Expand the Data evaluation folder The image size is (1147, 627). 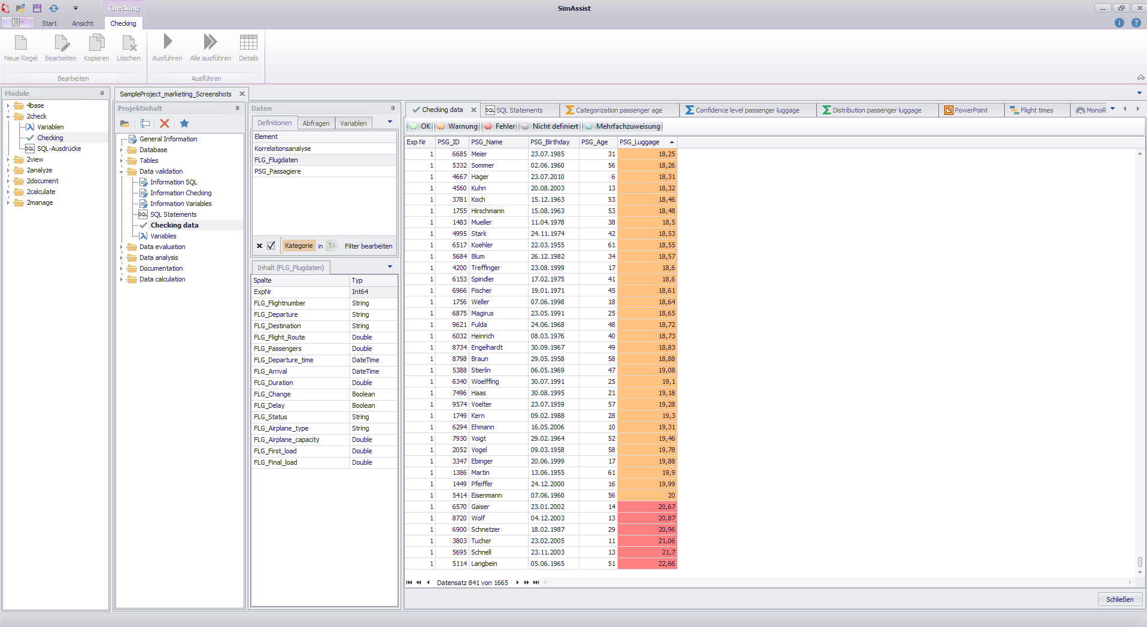[122, 247]
